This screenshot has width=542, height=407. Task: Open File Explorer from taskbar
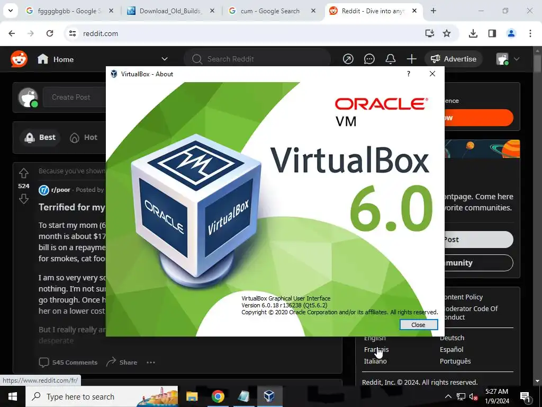pos(192,396)
